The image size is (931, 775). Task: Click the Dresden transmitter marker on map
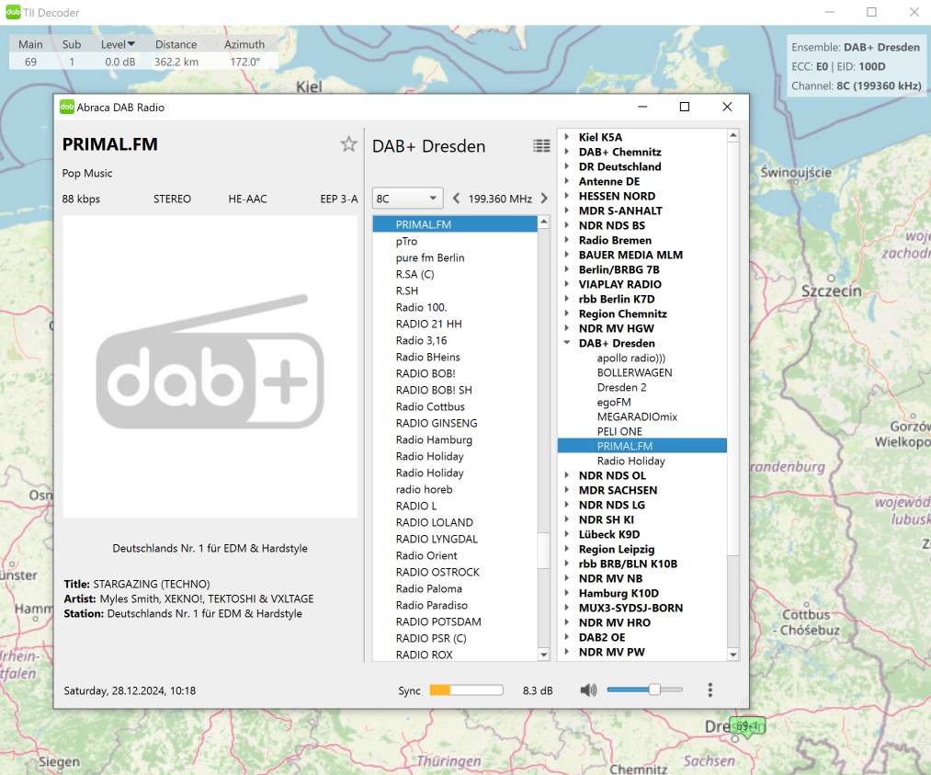tap(746, 726)
